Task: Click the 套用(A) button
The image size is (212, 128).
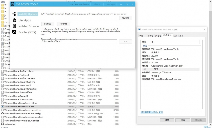Action: click(198, 120)
